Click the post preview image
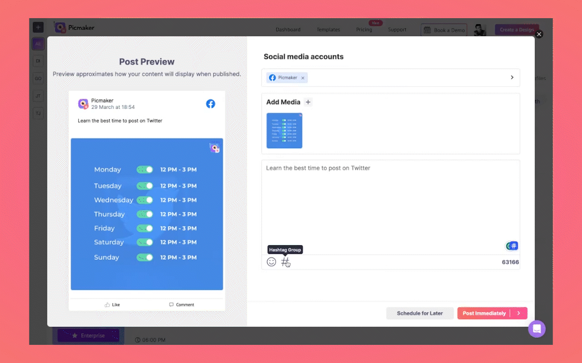582x363 pixels. tap(147, 214)
